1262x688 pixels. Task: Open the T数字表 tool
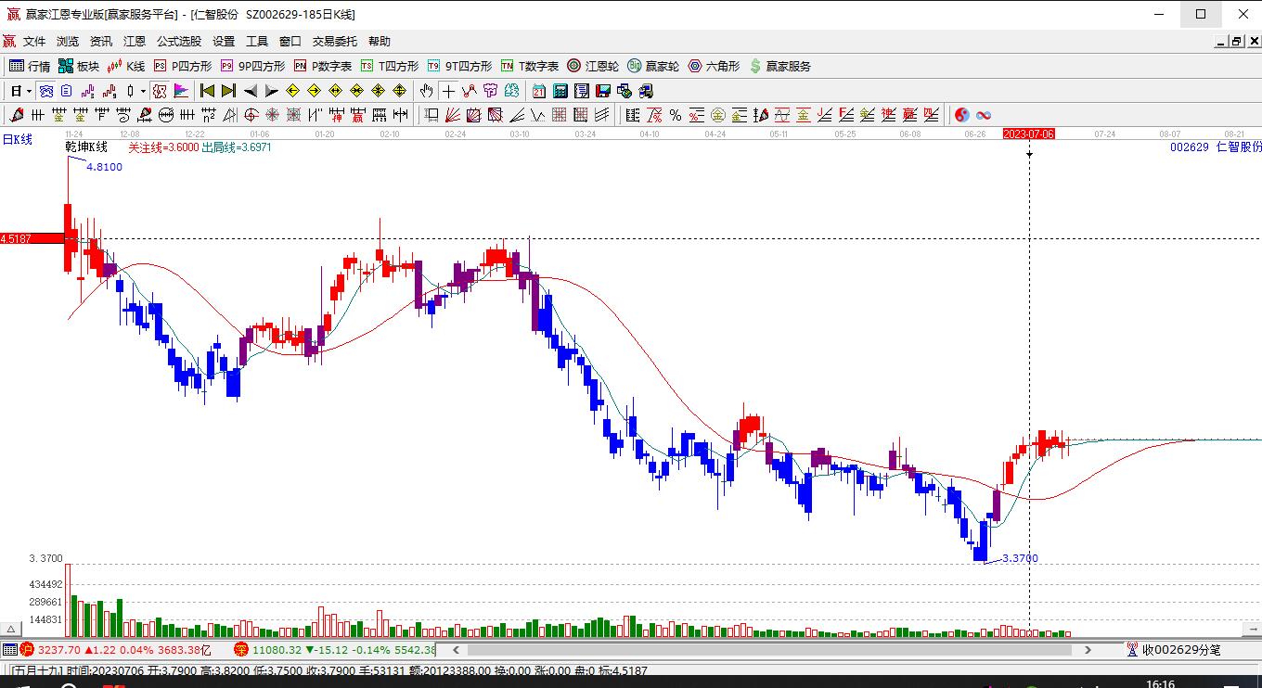tap(530, 66)
